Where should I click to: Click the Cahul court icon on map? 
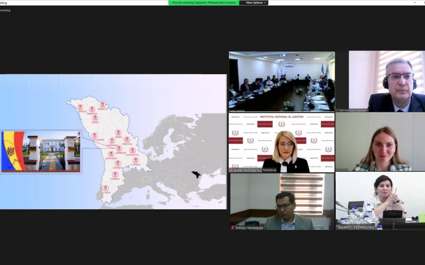(106, 188)
